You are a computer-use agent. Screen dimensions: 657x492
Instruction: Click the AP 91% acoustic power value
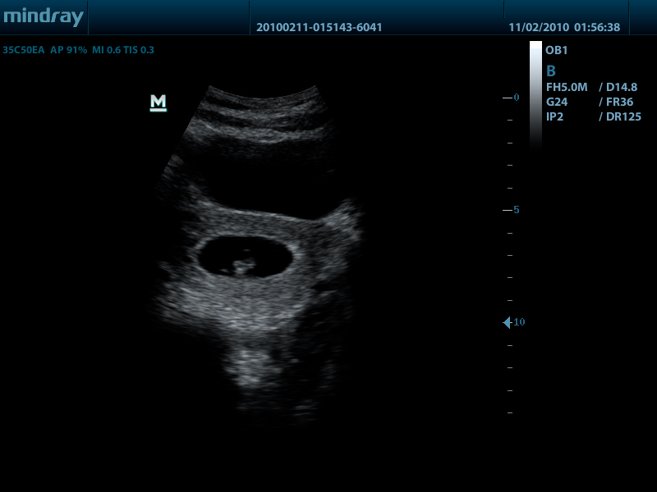point(68,50)
